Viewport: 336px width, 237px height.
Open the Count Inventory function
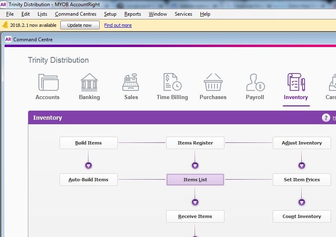(302, 216)
